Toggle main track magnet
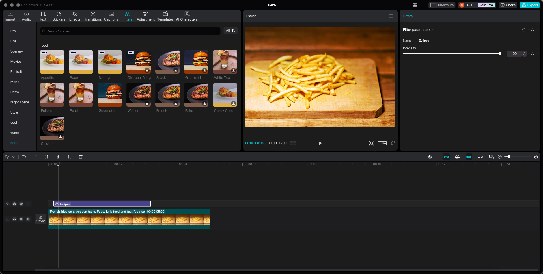 pyautogui.click(x=446, y=157)
